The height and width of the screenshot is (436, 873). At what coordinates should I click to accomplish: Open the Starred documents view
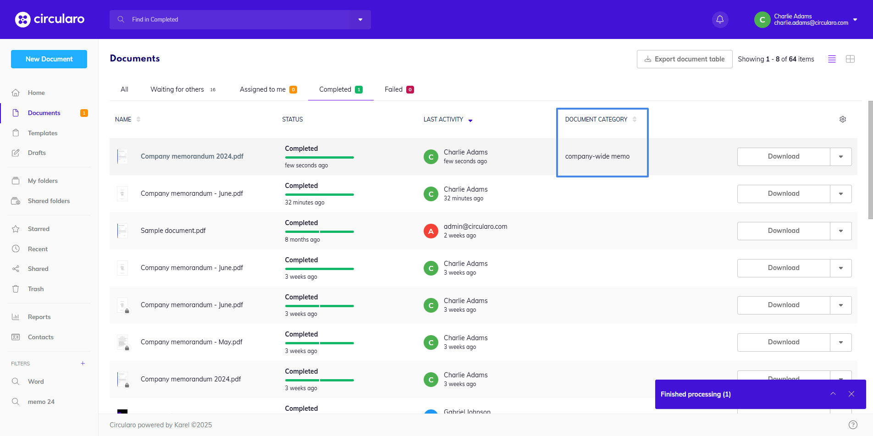tap(38, 229)
